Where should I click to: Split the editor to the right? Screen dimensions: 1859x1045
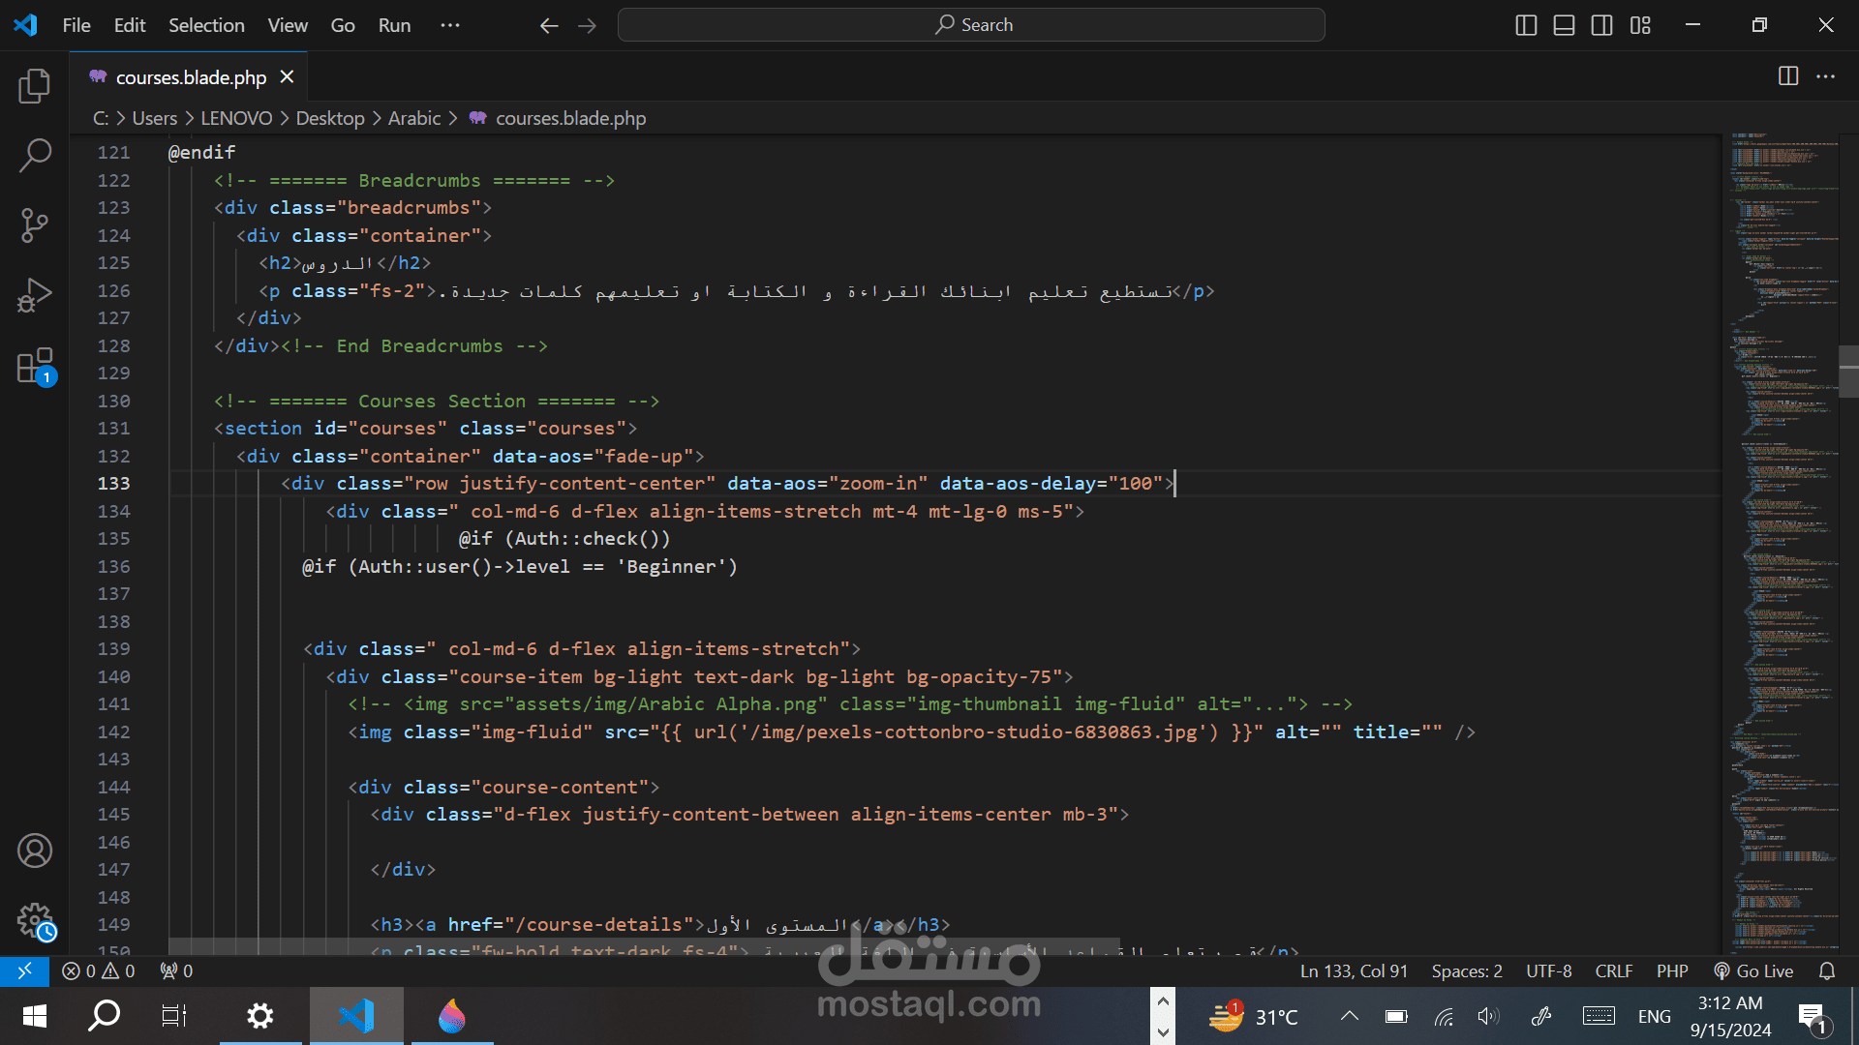1788,76
